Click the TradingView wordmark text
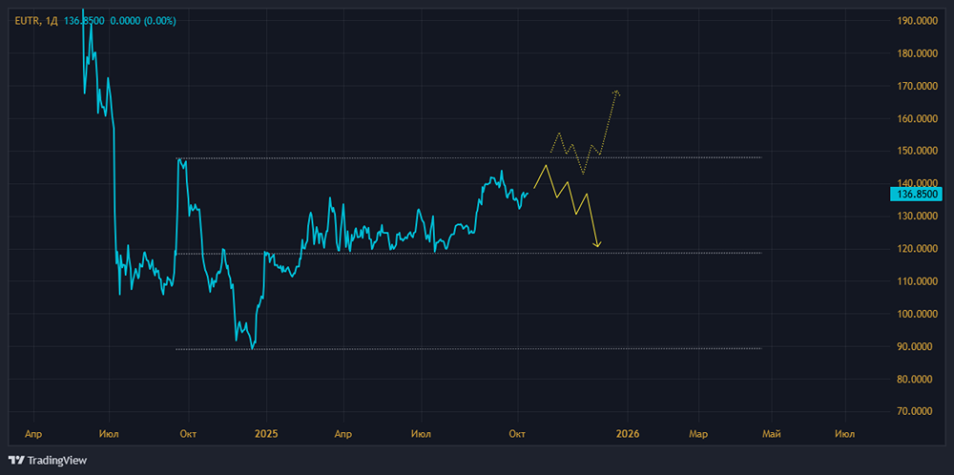 (x=57, y=460)
